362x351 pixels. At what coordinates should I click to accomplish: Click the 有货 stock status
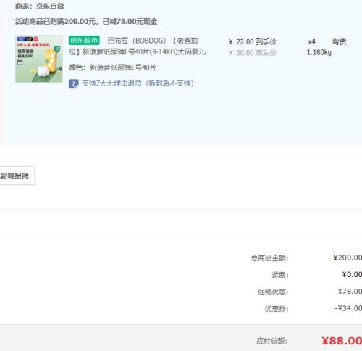point(339,42)
